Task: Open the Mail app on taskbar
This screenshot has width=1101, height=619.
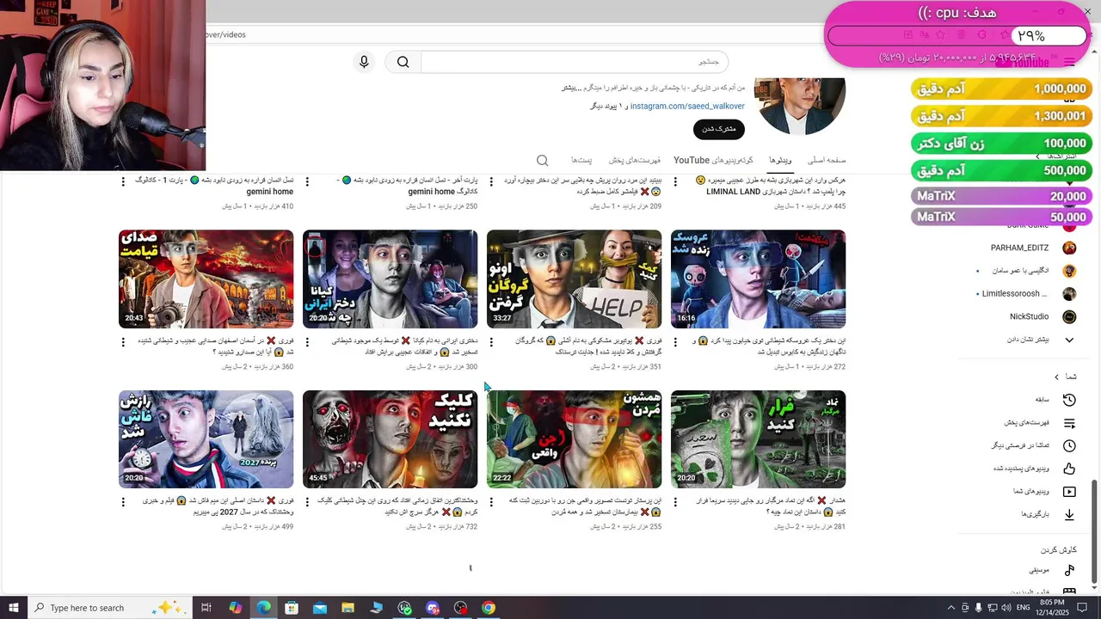Action: point(320,608)
